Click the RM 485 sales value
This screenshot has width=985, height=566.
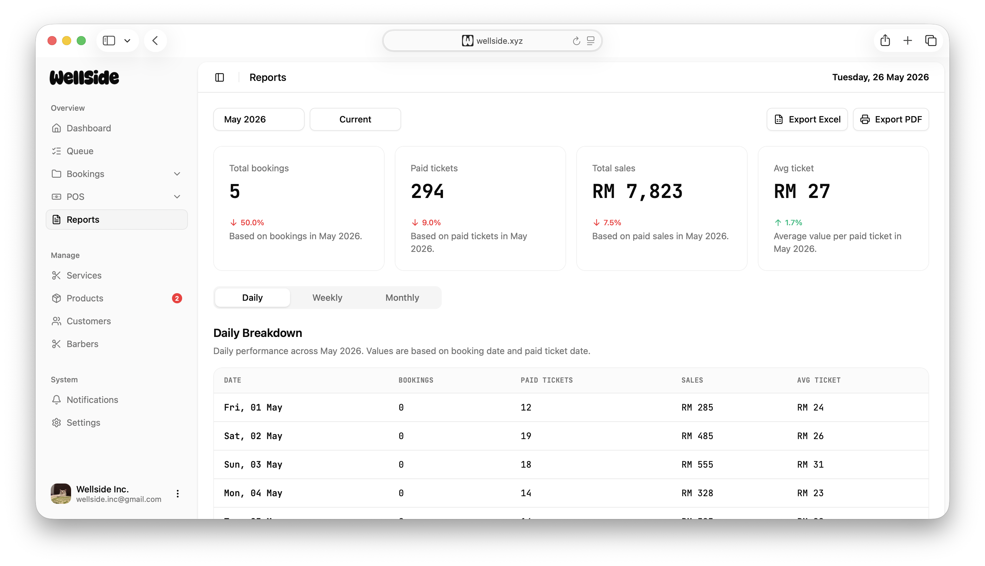[697, 436]
